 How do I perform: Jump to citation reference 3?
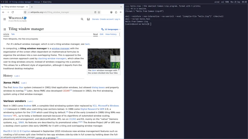67,112
